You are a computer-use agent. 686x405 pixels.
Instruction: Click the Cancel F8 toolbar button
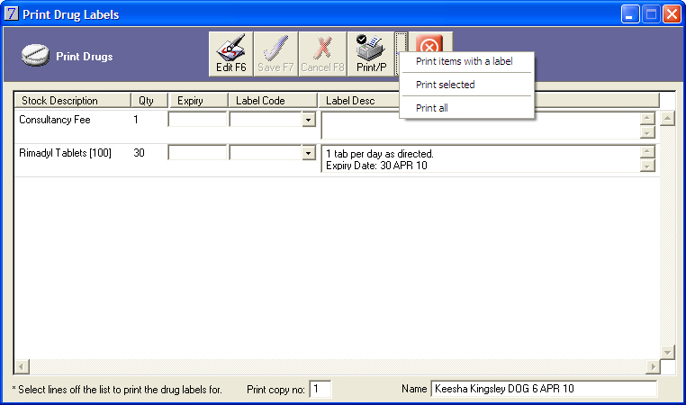tap(322, 54)
